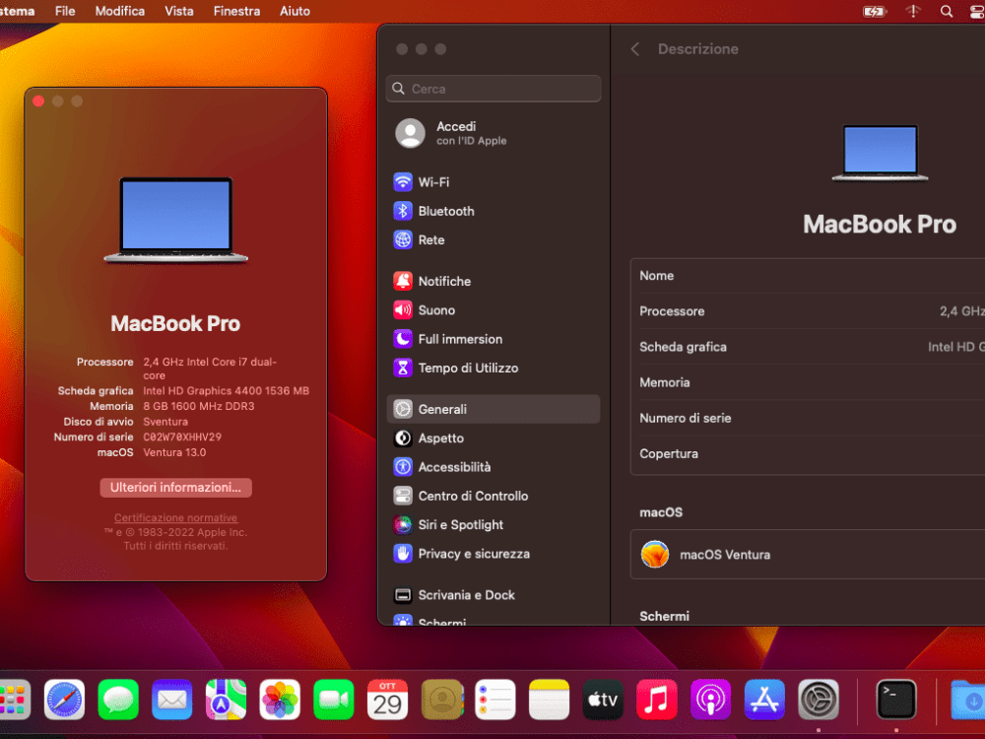Click the Numero di serie row in Descrizione

click(808, 418)
